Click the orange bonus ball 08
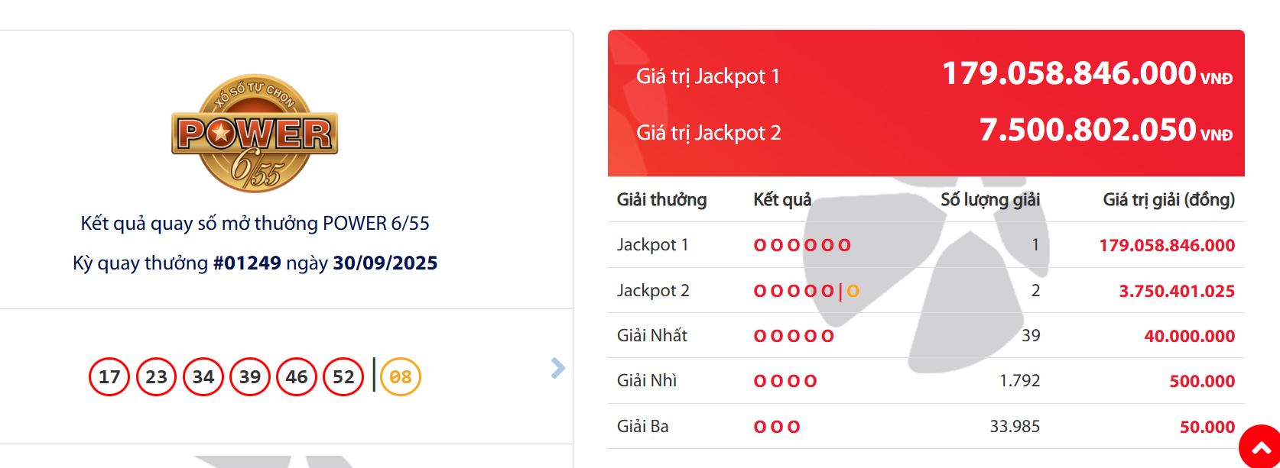This screenshot has width=1280, height=468. 401,377
